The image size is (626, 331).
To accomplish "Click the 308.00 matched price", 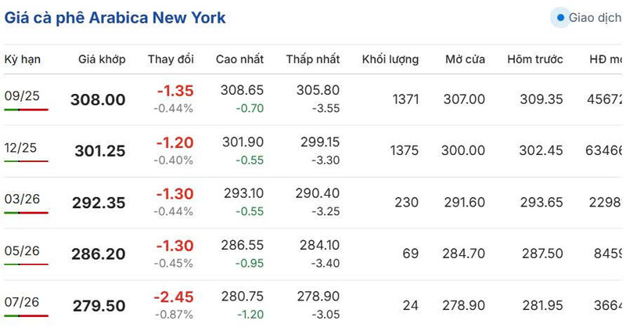I will point(98,99).
